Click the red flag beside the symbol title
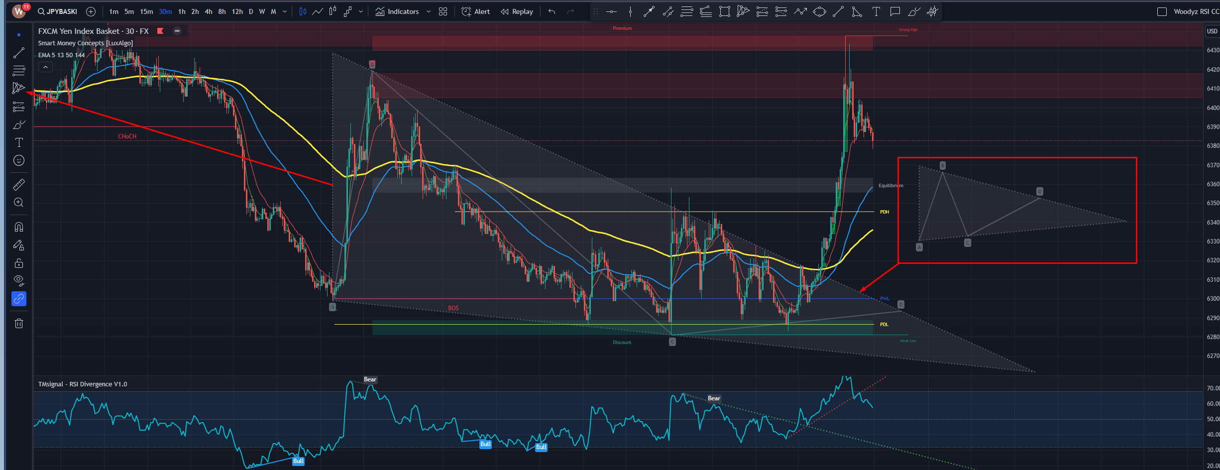 [x=160, y=31]
